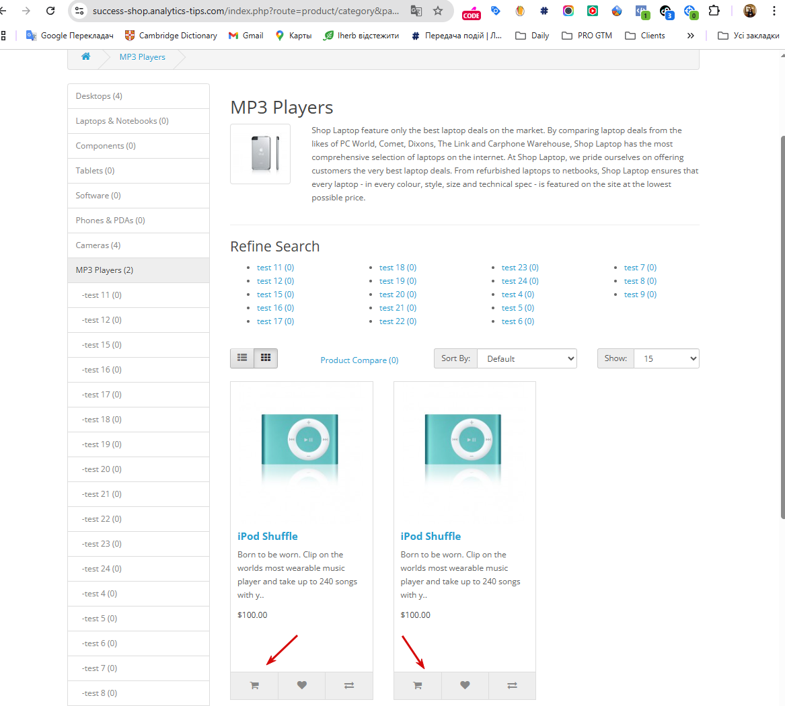Select Laptops & Notebooks (0) category
Viewport: 785px width, 706px height.
click(x=139, y=121)
